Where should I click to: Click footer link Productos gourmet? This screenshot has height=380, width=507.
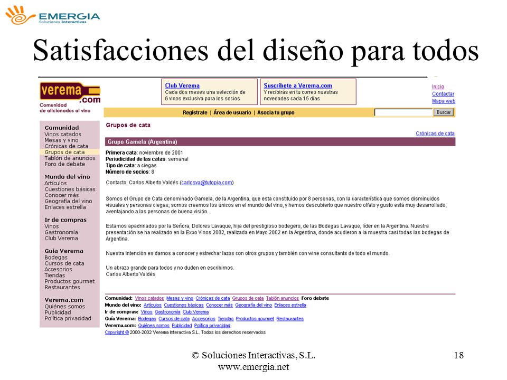(x=255, y=319)
